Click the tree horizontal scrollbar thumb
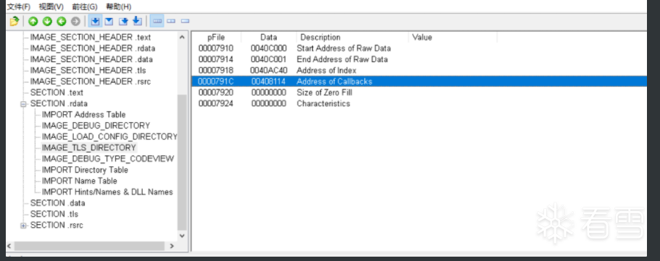Screen dimensions: 660x261 click(89, 246)
